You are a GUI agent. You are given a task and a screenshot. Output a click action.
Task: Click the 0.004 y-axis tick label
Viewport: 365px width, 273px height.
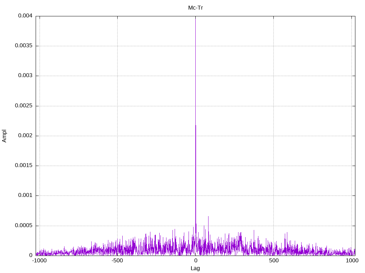pos(25,16)
